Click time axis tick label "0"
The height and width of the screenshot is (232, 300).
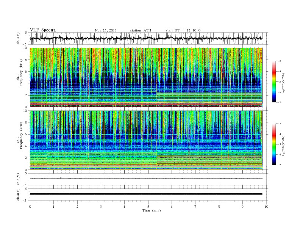[x=30, y=207]
